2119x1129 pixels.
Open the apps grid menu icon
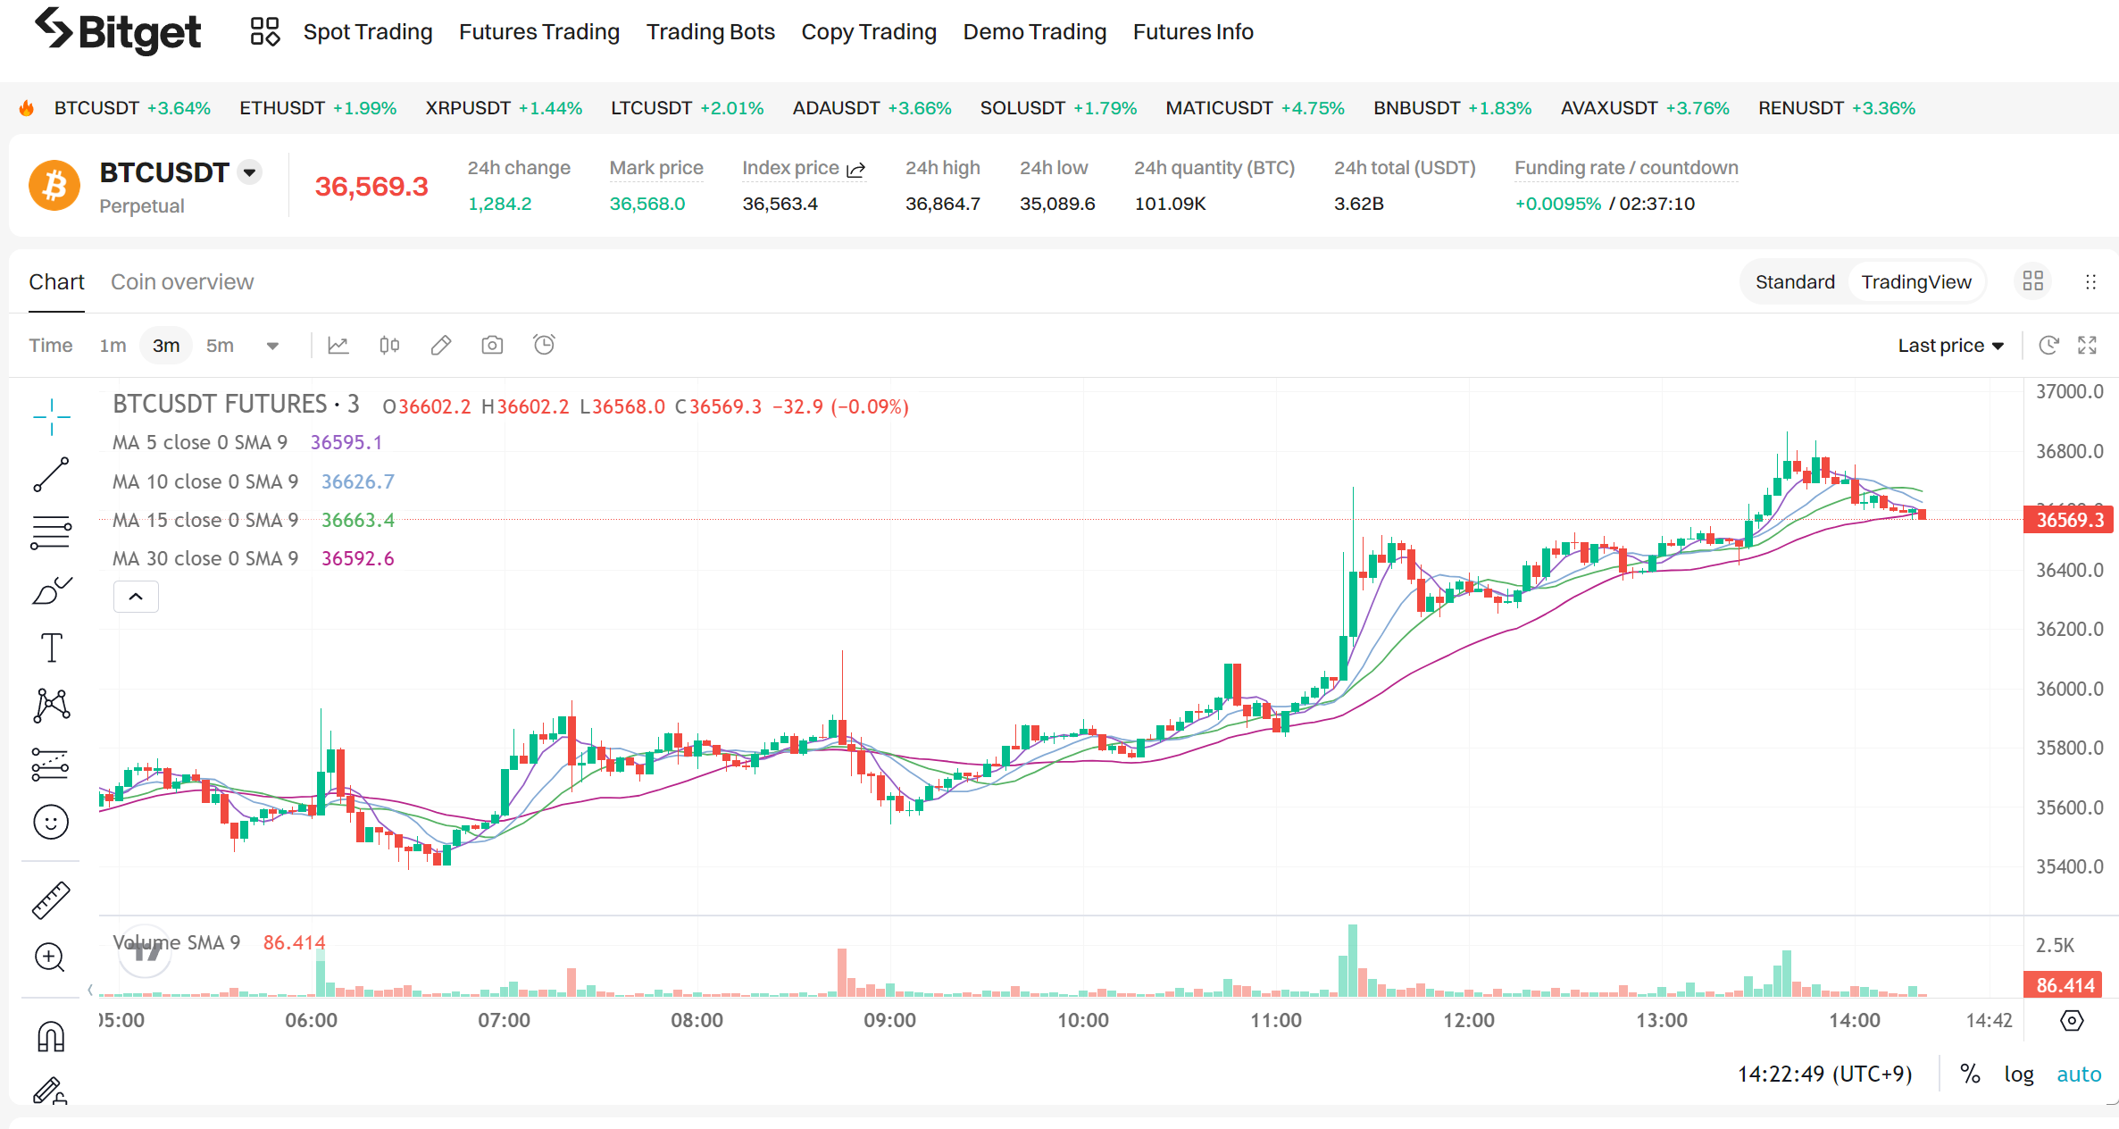click(264, 32)
